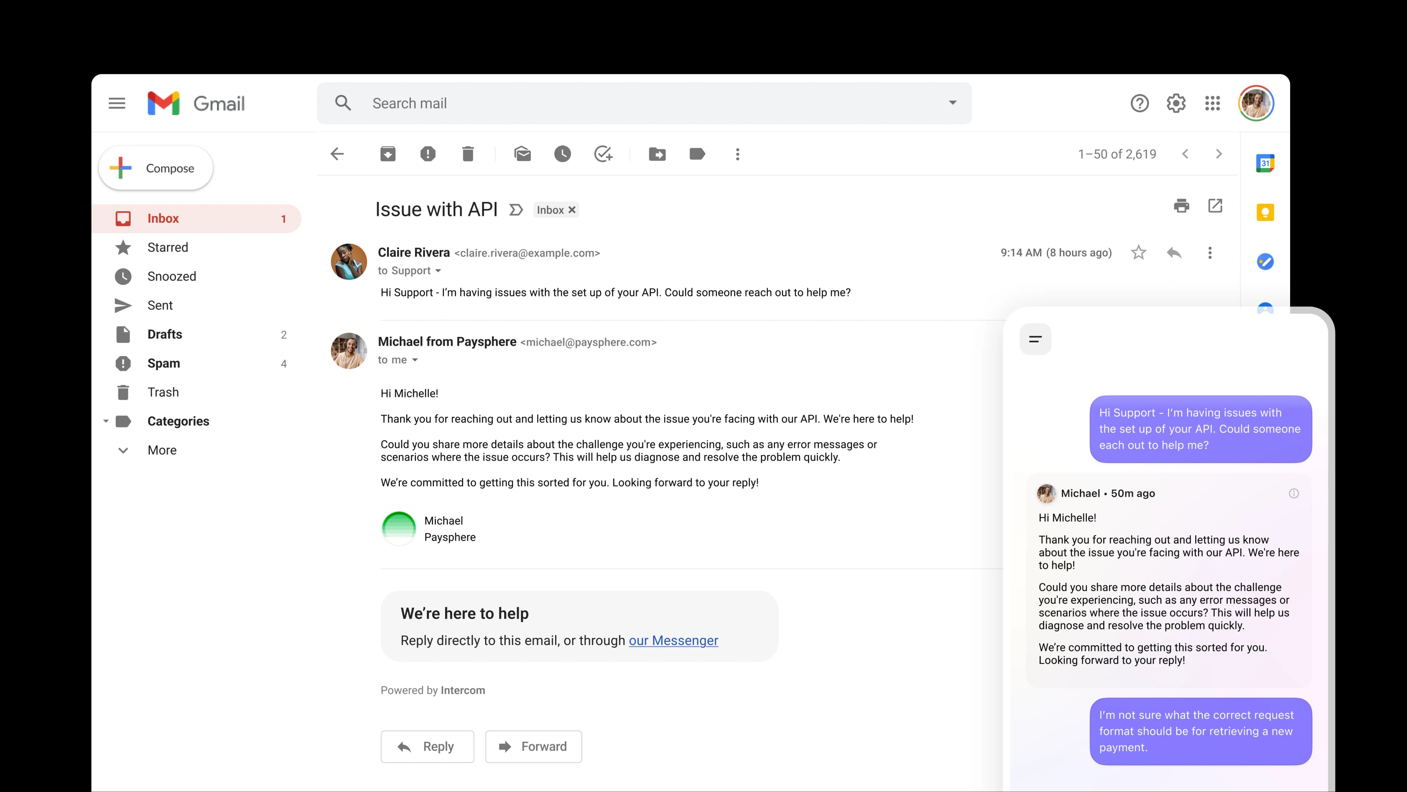Print the whole conversation
Viewport: 1407px width, 792px height.
[1181, 206]
